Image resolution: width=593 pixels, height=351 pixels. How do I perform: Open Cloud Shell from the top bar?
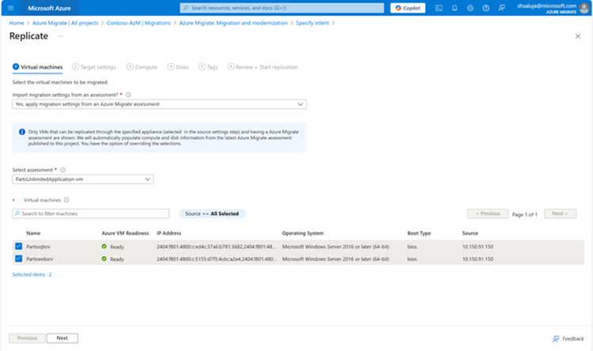(x=439, y=8)
